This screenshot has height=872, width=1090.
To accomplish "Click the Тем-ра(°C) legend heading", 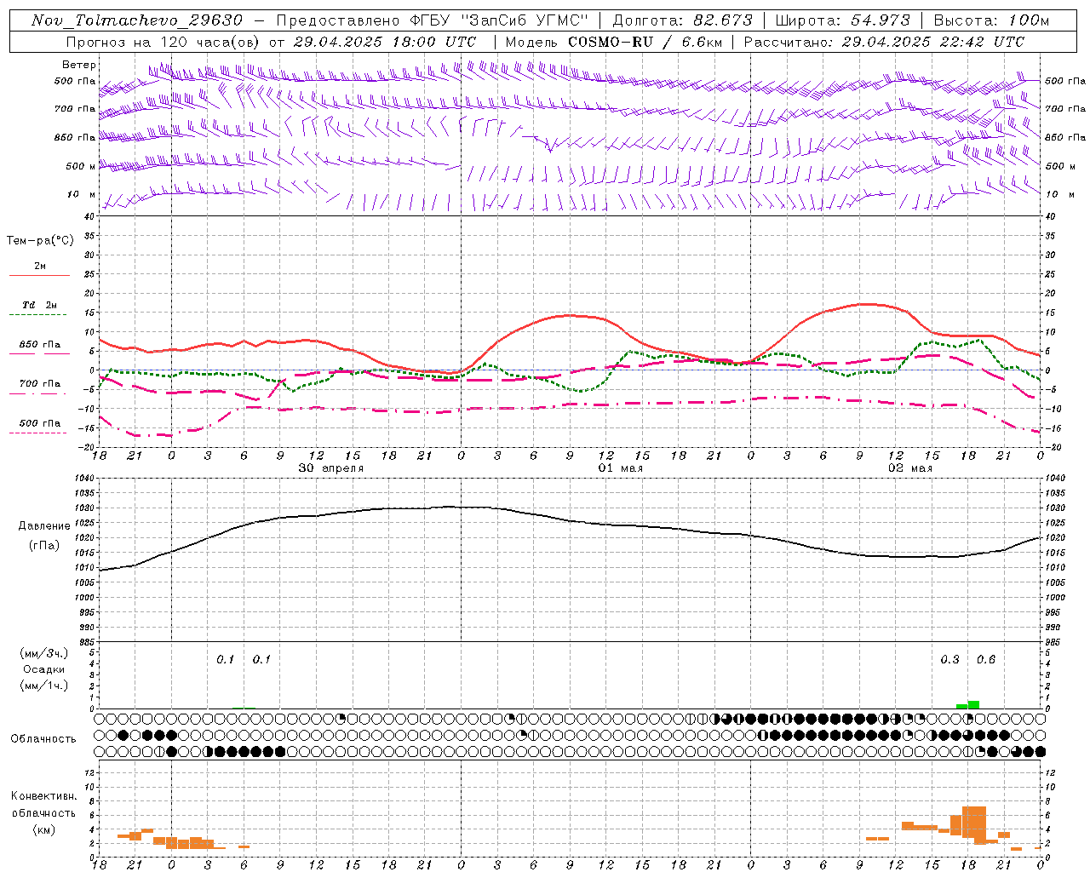I will click(x=40, y=241).
